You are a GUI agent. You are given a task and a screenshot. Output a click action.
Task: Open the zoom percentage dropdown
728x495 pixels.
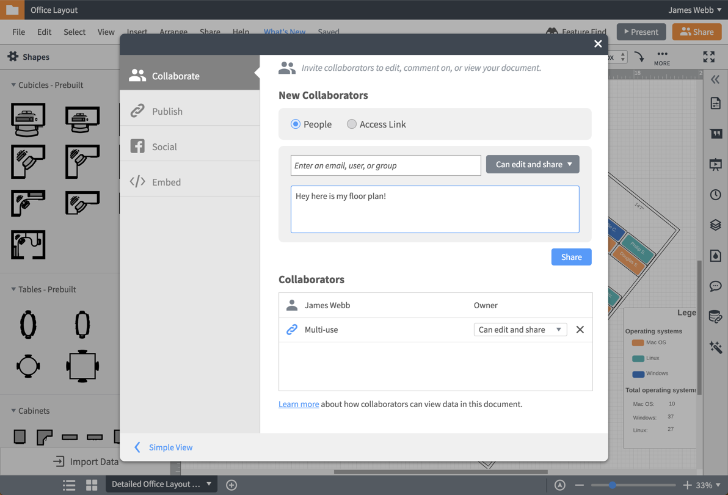click(x=705, y=485)
